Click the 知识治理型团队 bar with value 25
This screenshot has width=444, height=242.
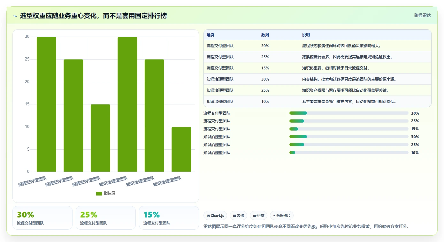[154, 116]
